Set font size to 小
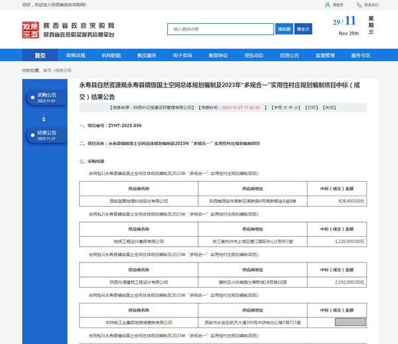Screen dimensions: 398x344 point(296,107)
